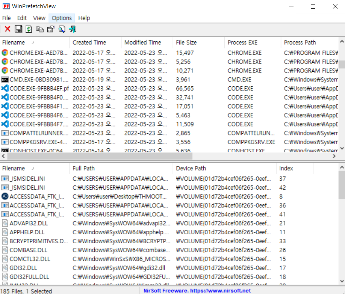Click the Desktop THMOOT... full path cell
This screenshot has width=345, height=294.
(120, 196)
